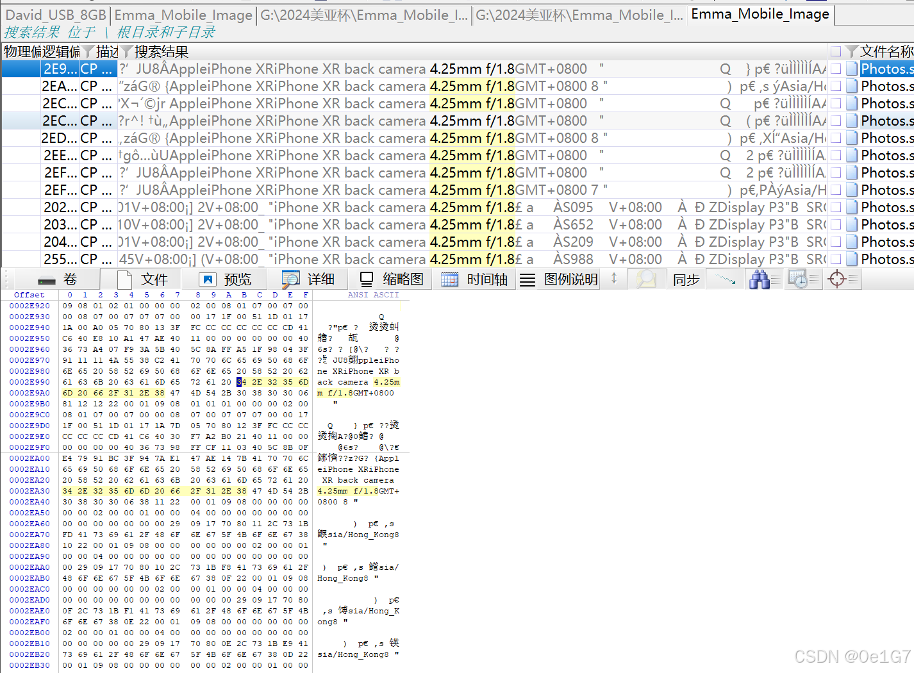
Task: Open the 预览 (Preview) mode
Action: point(225,279)
